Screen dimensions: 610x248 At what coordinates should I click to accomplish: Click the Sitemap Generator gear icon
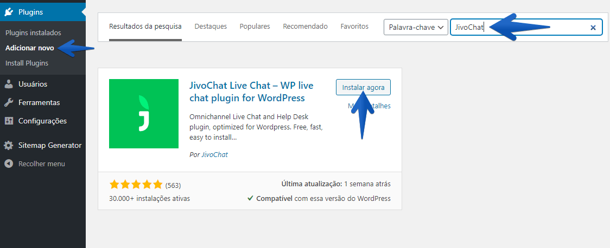9,145
